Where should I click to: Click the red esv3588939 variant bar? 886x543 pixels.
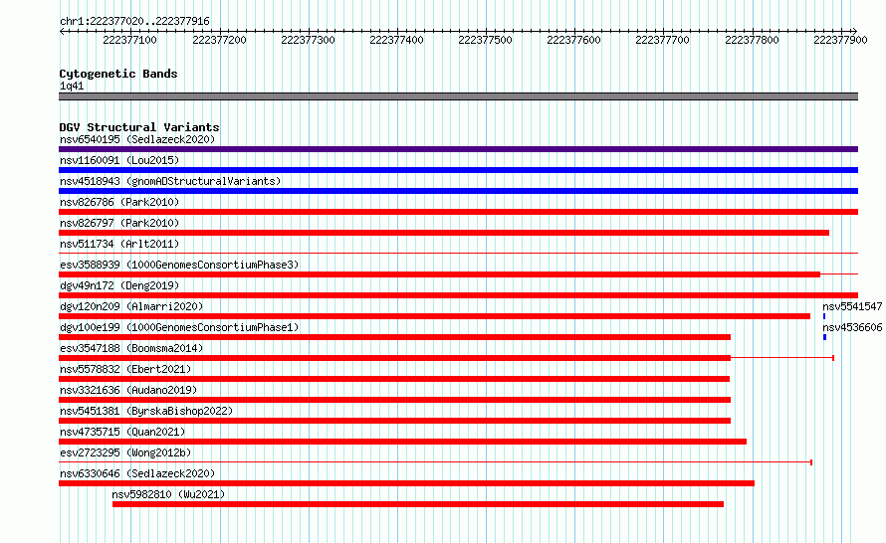(x=440, y=274)
